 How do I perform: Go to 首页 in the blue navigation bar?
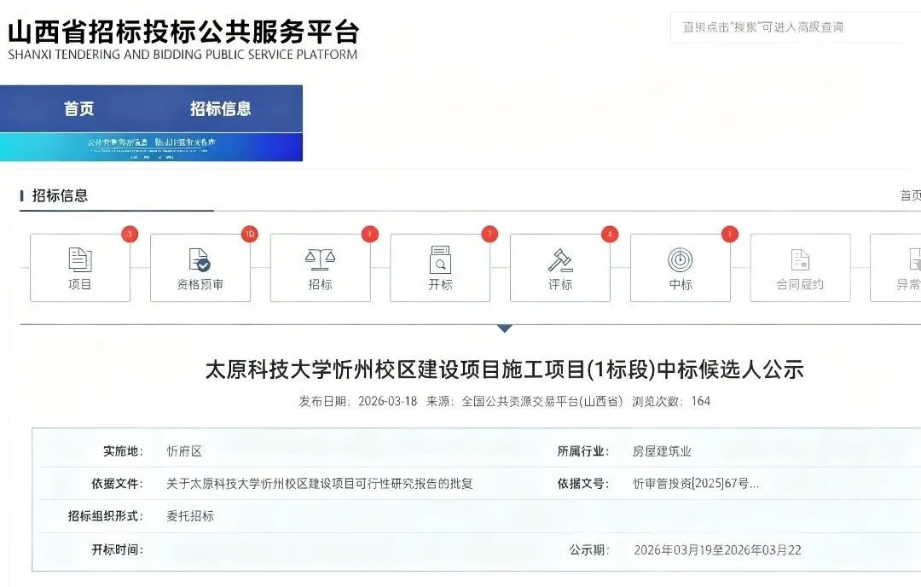tap(78, 108)
